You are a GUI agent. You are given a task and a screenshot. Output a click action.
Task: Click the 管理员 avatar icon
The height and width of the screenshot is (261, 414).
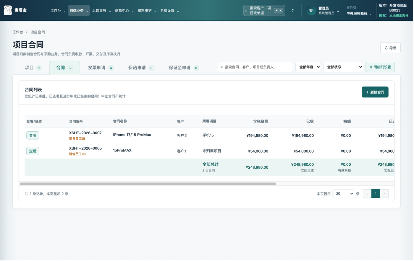(311, 11)
